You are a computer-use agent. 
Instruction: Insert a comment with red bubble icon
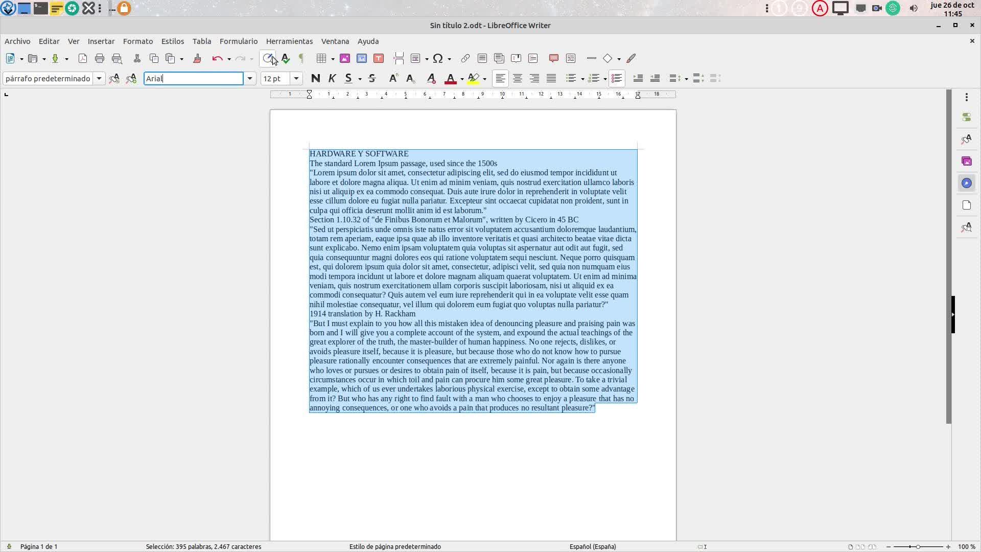(553, 59)
